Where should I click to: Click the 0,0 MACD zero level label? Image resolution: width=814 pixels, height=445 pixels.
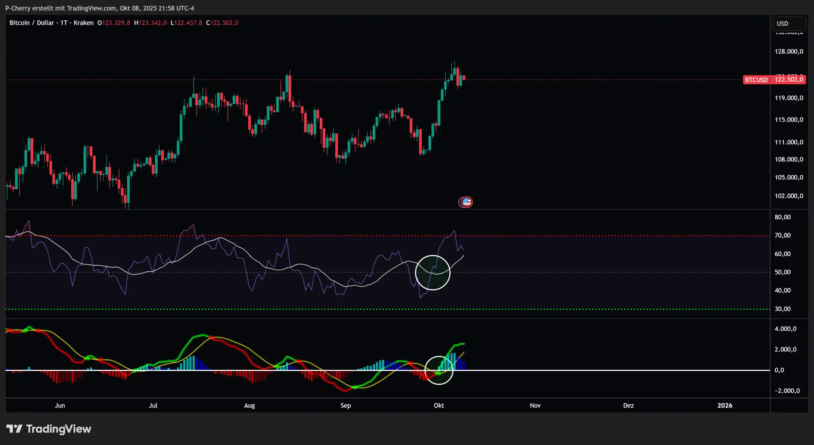coord(779,370)
